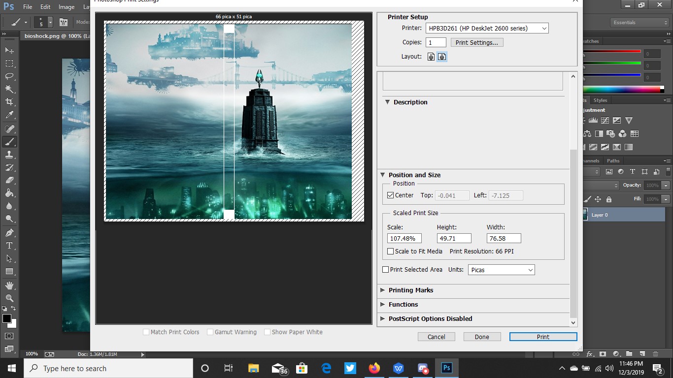This screenshot has width=673, height=378.
Task: Select the Move tool
Action: pos(9,51)
